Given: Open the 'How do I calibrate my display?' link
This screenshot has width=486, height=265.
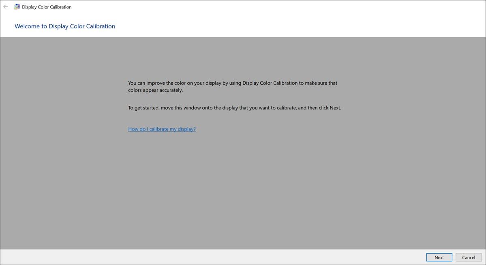Looking at the screenshot, I should (162, 129).
